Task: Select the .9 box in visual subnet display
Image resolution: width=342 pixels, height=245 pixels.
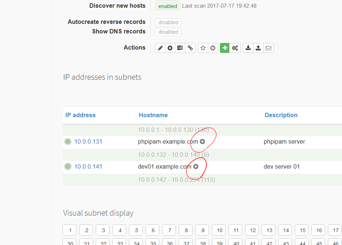Action: (202, 231)
